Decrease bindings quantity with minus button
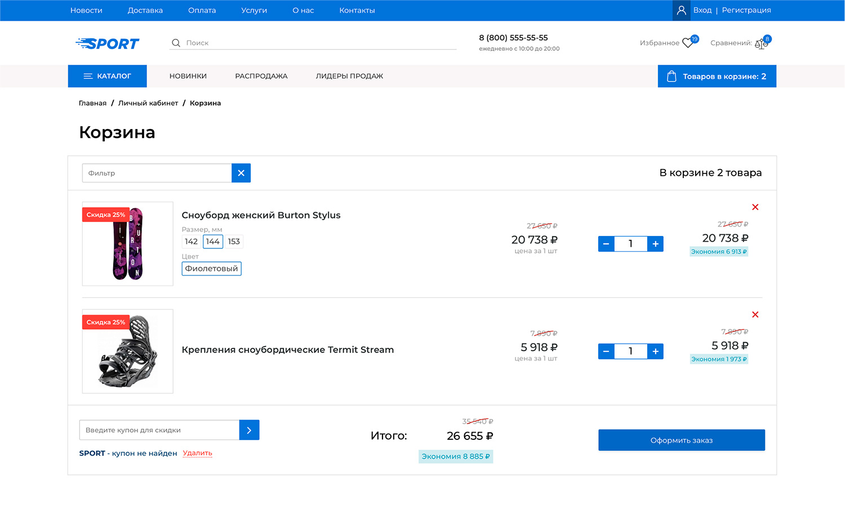845x507 pixels. pyautogui.click(x=606, y=352)
